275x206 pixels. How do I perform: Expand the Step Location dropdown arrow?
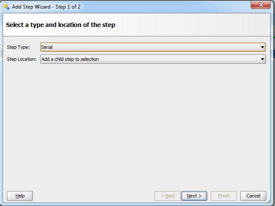(x=263, y=59)
